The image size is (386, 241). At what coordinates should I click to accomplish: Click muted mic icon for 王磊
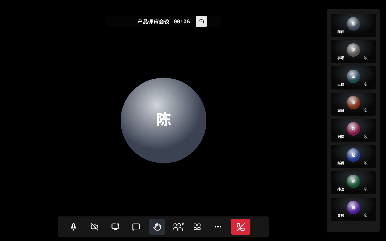[366, 84]
